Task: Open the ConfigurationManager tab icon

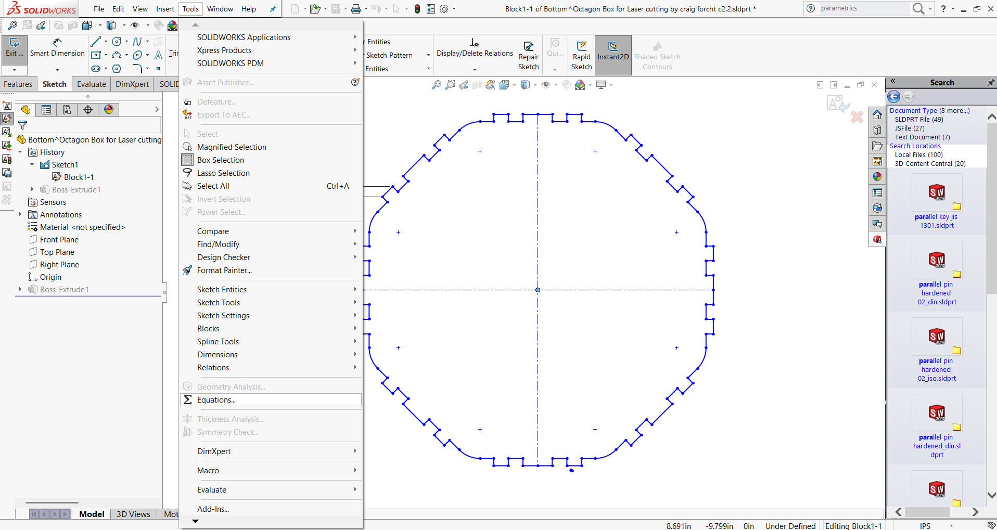Action: coord(67,110)
